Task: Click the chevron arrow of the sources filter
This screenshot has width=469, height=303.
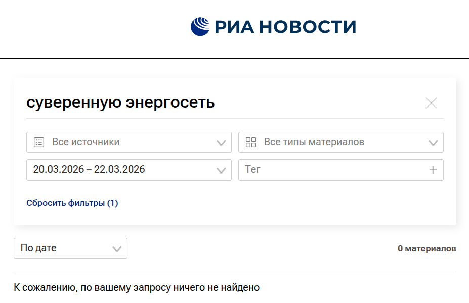Action: coord(221,143)
